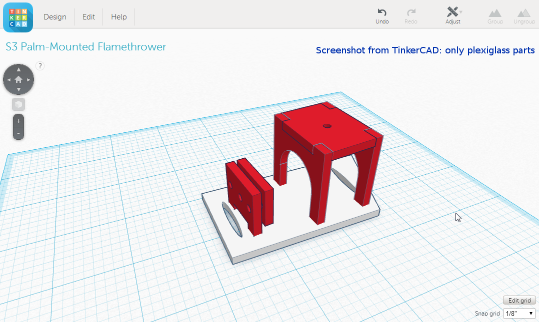The width and height of the screenshot is (539, 322).
Task: Open the Design menu
Action: click(54, 16)
